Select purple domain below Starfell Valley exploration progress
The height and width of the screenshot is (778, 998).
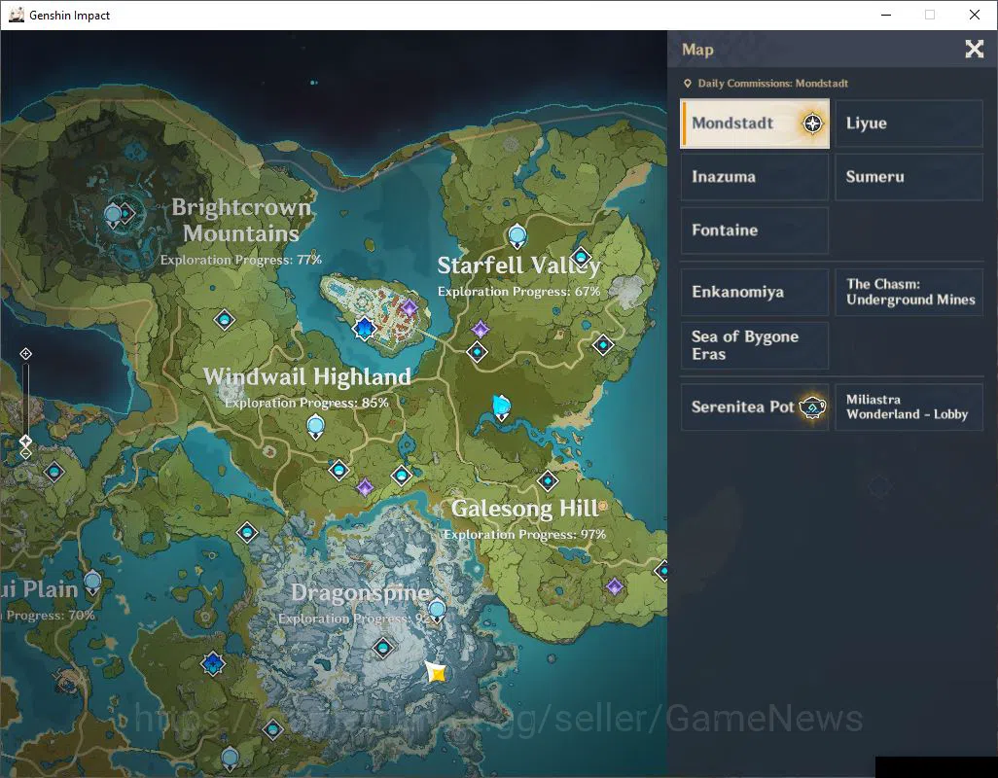point(480,329)
